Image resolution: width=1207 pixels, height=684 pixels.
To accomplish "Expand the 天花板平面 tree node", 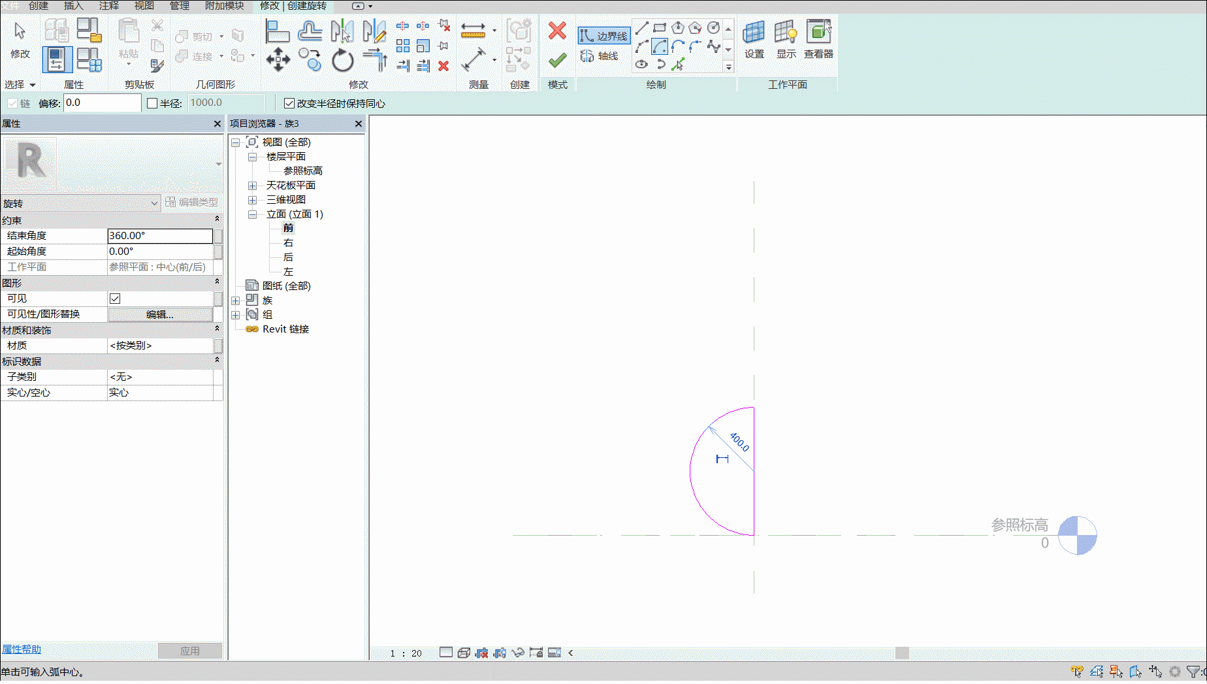I will click(252, 186).
